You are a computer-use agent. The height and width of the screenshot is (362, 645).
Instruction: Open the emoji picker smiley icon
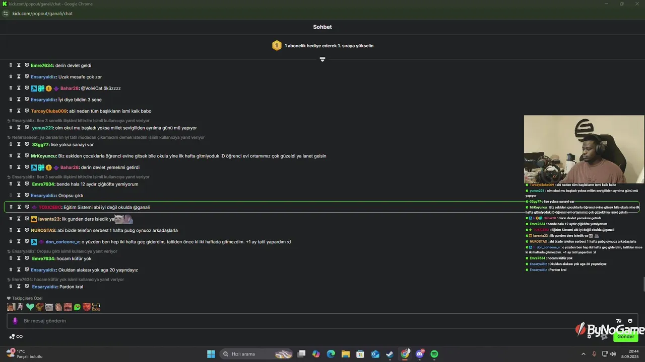click(x=630, y=321)
